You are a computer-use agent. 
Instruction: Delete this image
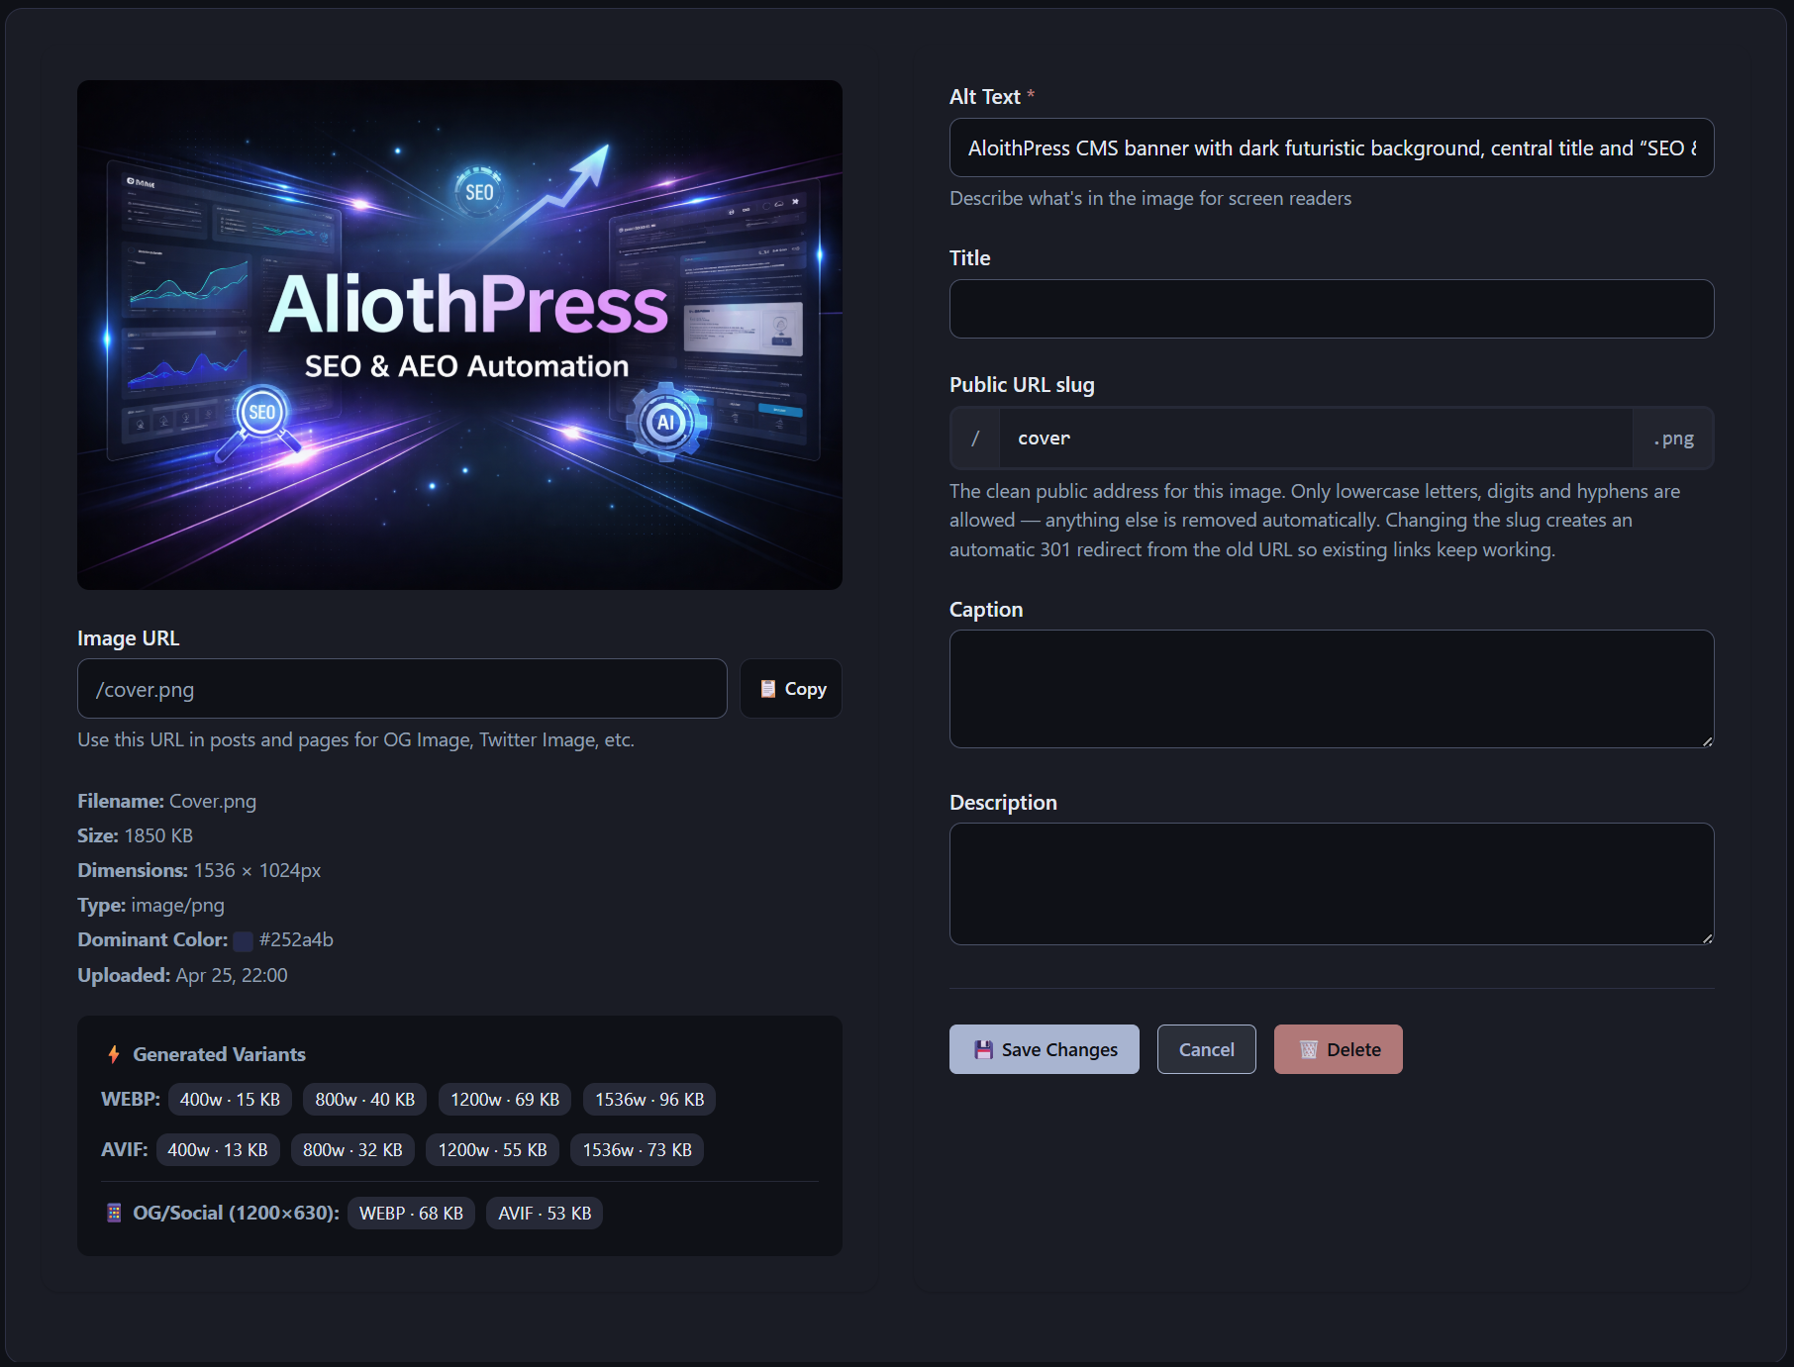(x=1338, y=1049)
